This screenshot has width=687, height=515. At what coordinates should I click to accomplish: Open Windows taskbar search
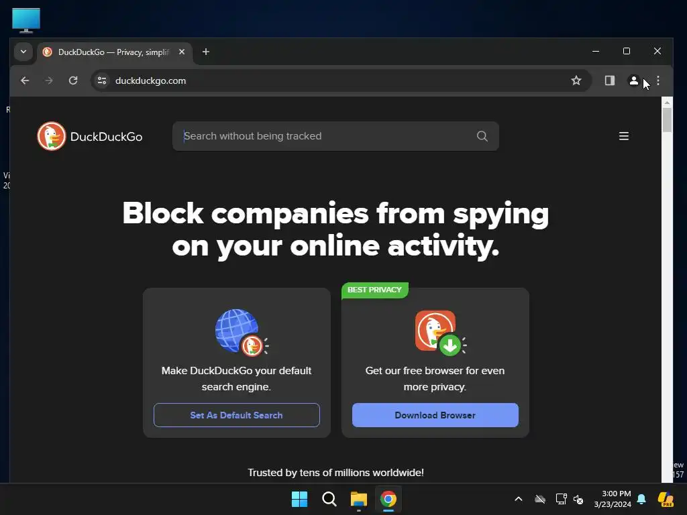[329, 499]
